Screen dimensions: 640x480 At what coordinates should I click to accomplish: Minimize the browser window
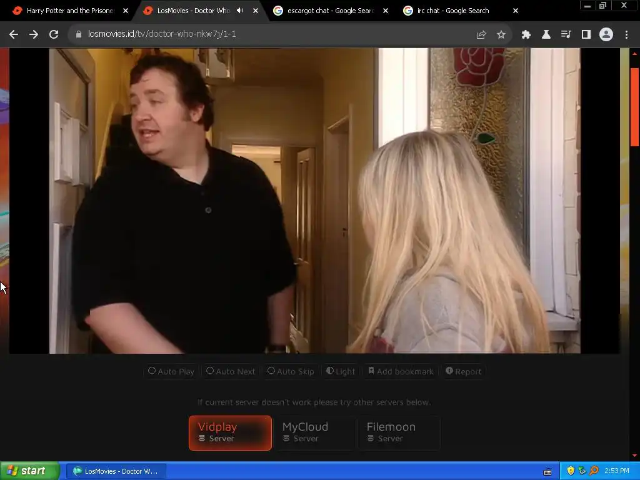click(587, 6)
